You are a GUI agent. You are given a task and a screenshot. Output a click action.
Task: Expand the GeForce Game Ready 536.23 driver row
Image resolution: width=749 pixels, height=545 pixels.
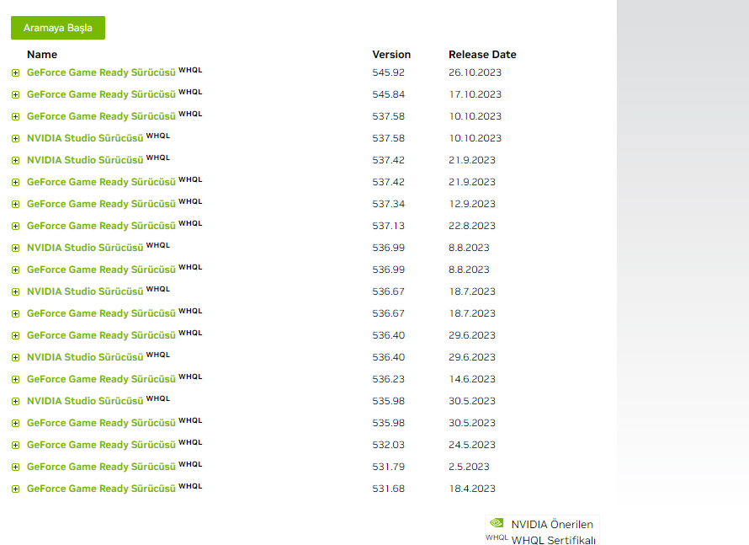[x=16, y=380]
